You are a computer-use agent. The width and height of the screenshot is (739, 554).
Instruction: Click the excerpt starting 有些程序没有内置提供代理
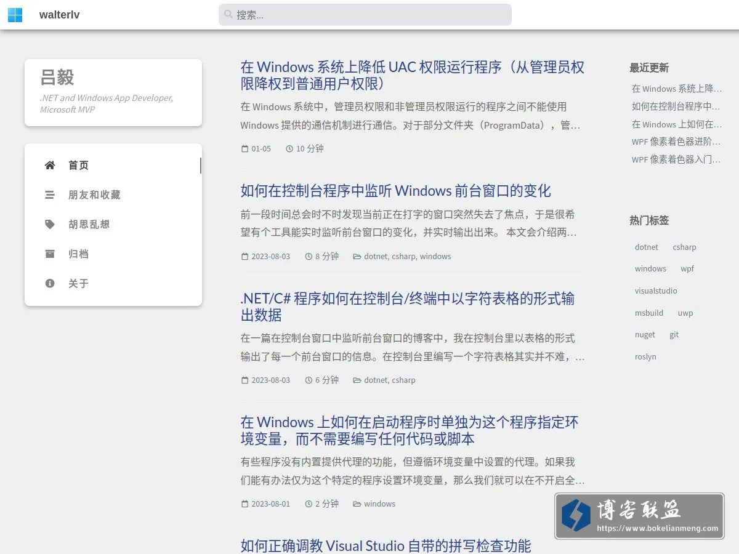click(412, 471)
